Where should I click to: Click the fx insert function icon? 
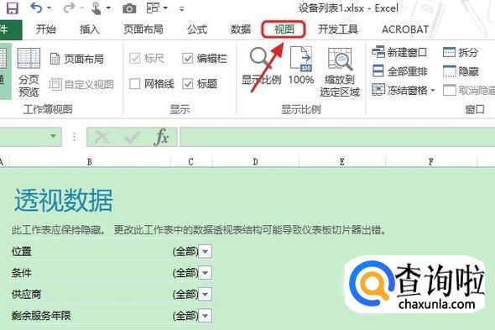click(161, 137)
